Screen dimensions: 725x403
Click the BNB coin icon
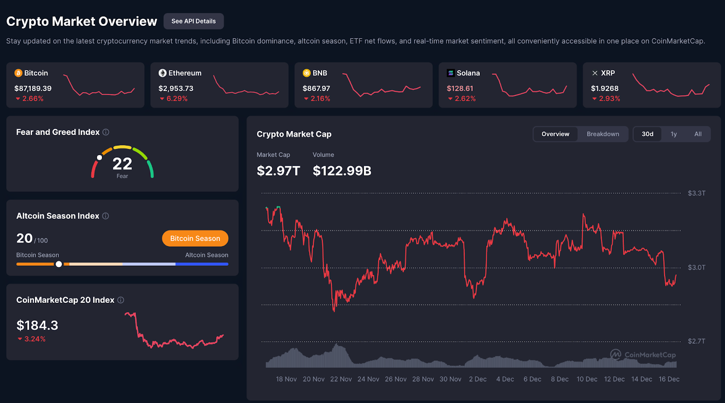tap(307, 73)
